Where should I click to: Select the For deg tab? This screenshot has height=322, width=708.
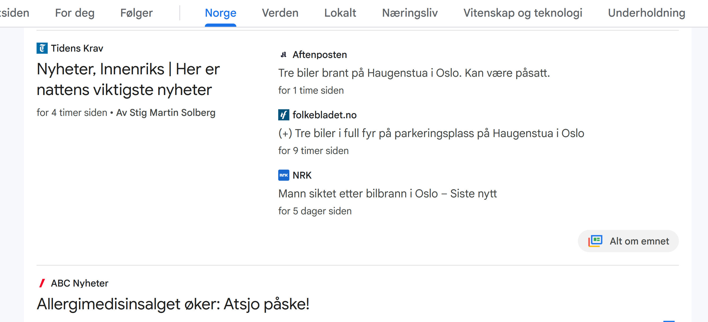(x=75, y=13)
